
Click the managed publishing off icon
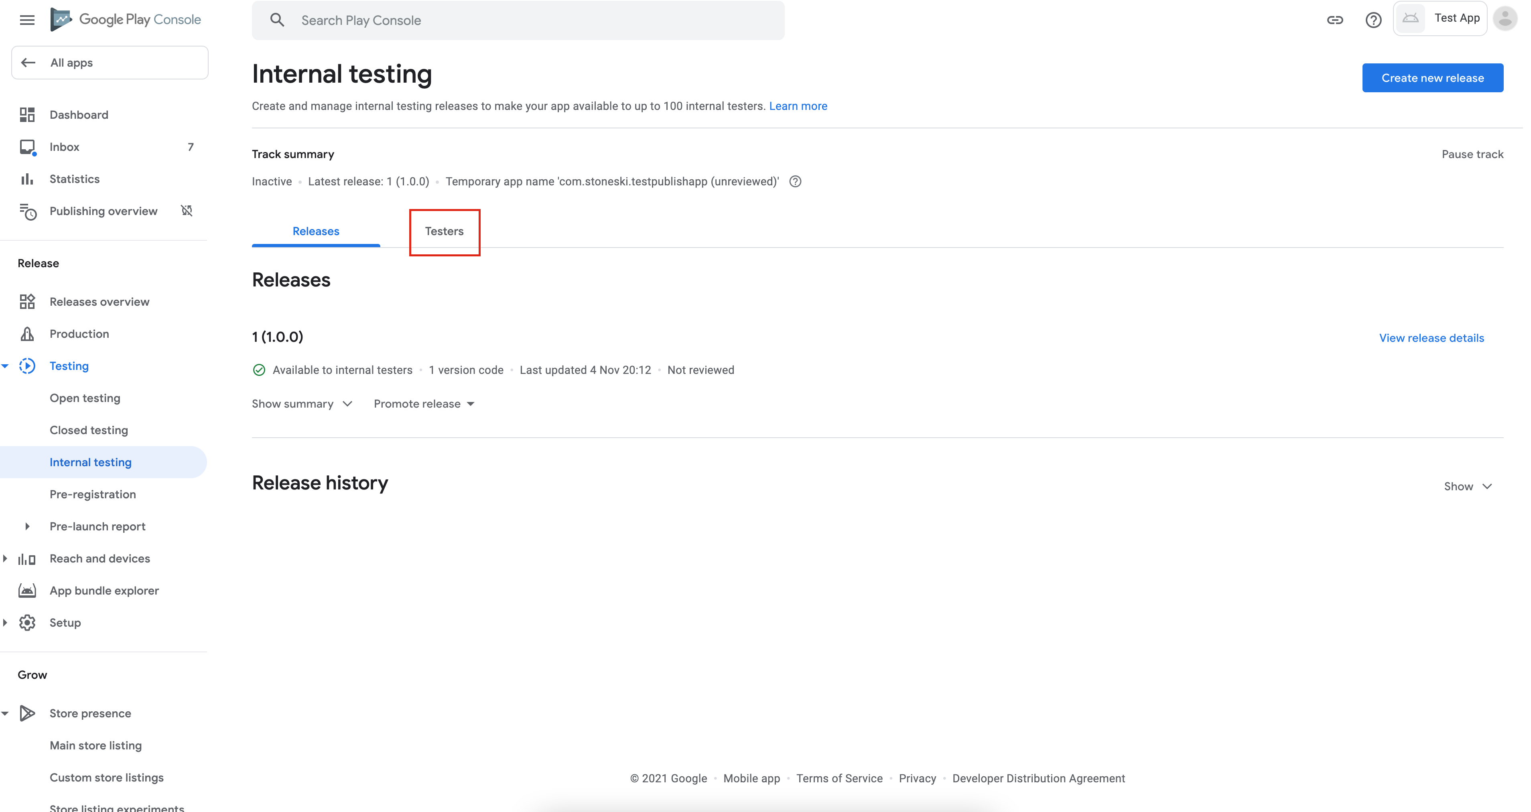(187, 211)
